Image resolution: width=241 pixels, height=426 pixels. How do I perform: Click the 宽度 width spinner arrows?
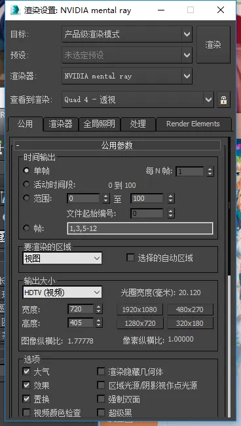(99, 309)
